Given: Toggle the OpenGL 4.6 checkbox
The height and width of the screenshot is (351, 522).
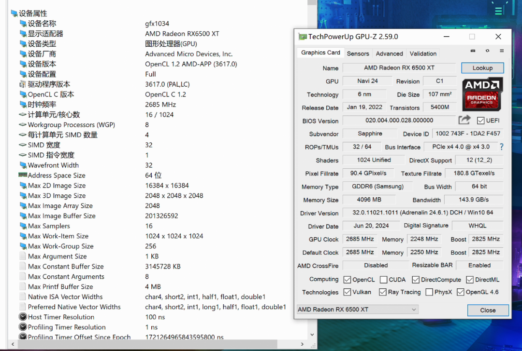Looking at the screenshot, I should point(461,292).
